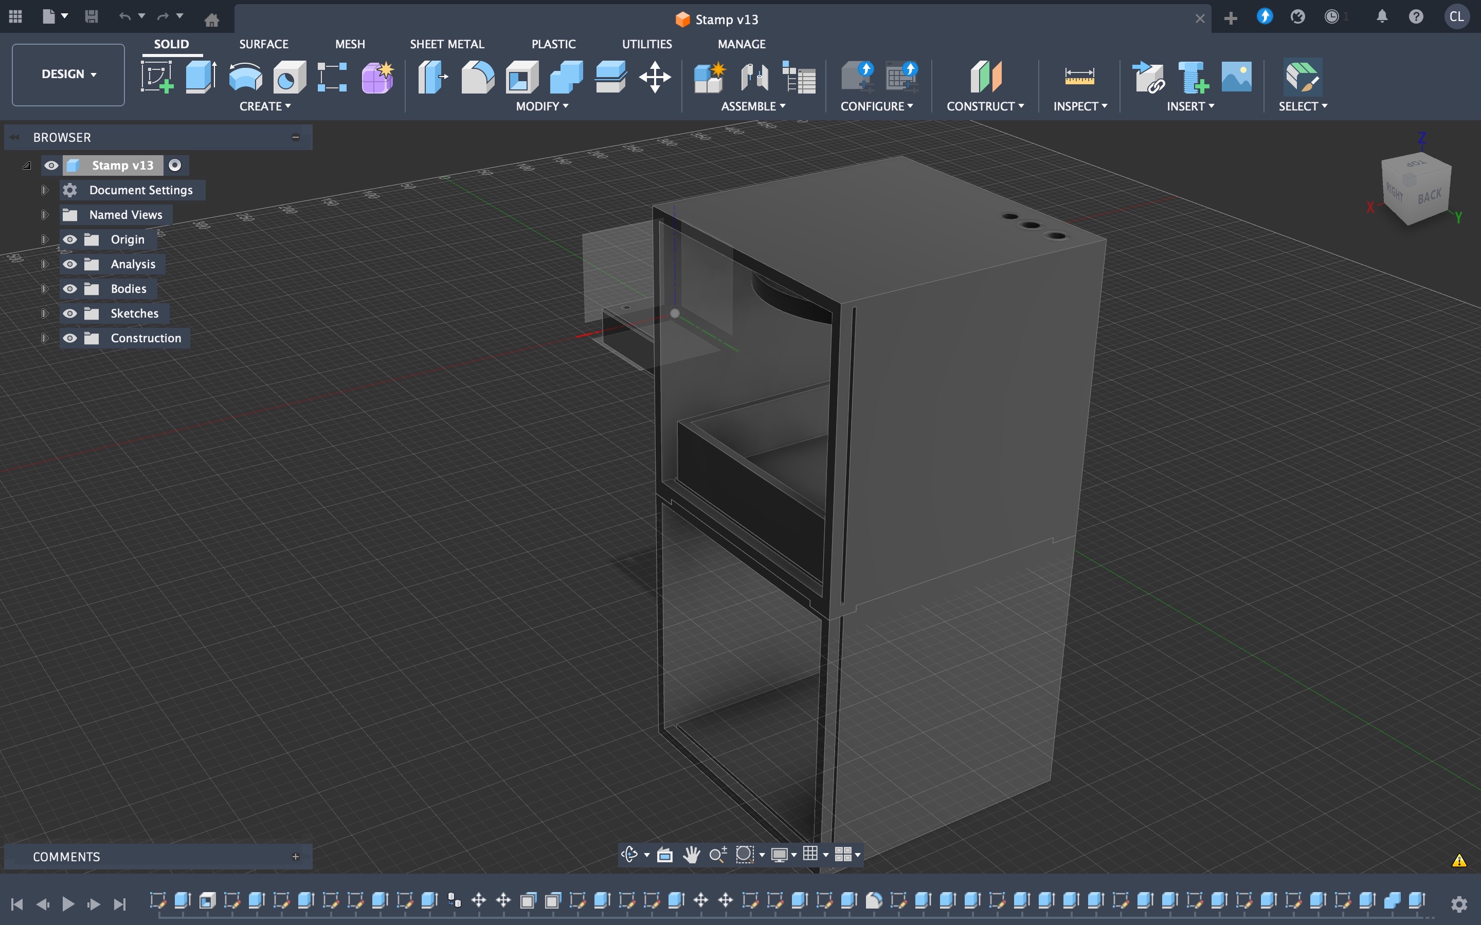This screenshot has height=925, width=1481.
Task: Open the Configuration Table icon
Action: click(x=901, y=77)
